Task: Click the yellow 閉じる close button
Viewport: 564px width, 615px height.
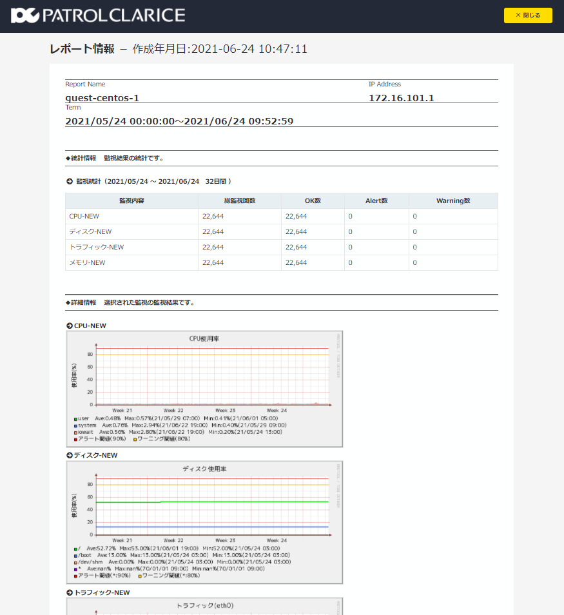Action: [528, 15]
